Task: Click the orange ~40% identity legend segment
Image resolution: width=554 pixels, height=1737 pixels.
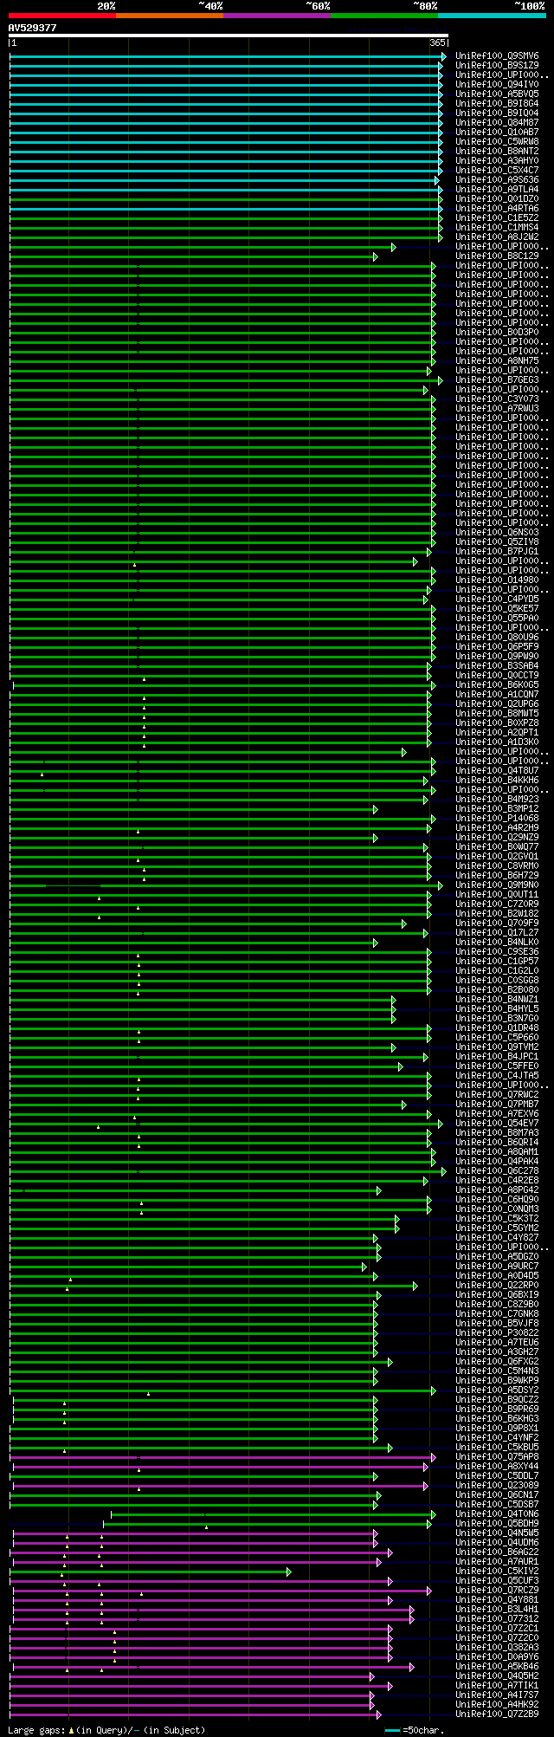Action: point(170,16)
